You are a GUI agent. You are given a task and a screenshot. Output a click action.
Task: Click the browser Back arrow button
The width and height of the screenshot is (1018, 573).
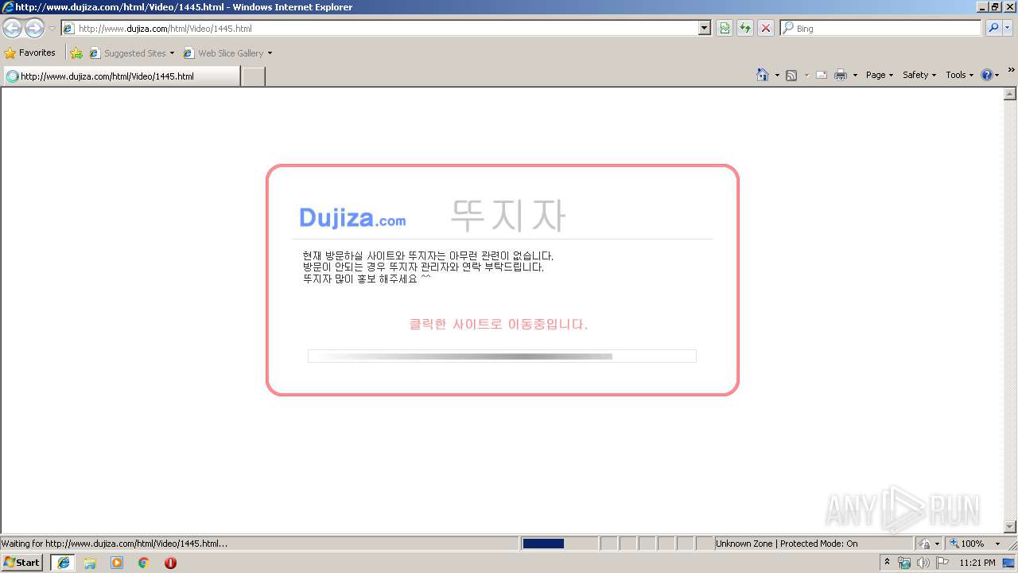point(13,29)
